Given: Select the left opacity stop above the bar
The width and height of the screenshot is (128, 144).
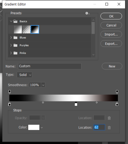Looking at the screenshot, I should coord(10,92).
